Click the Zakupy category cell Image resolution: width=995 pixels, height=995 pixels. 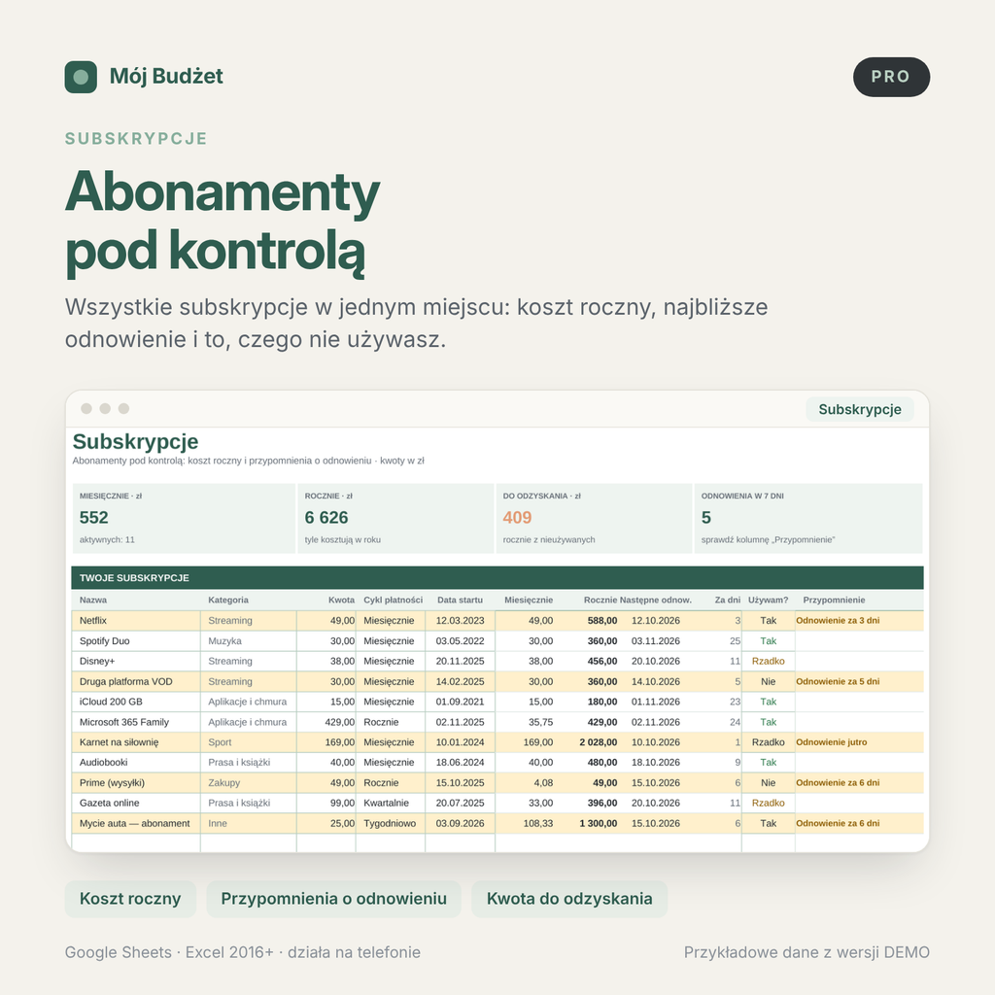pos(249,783)
